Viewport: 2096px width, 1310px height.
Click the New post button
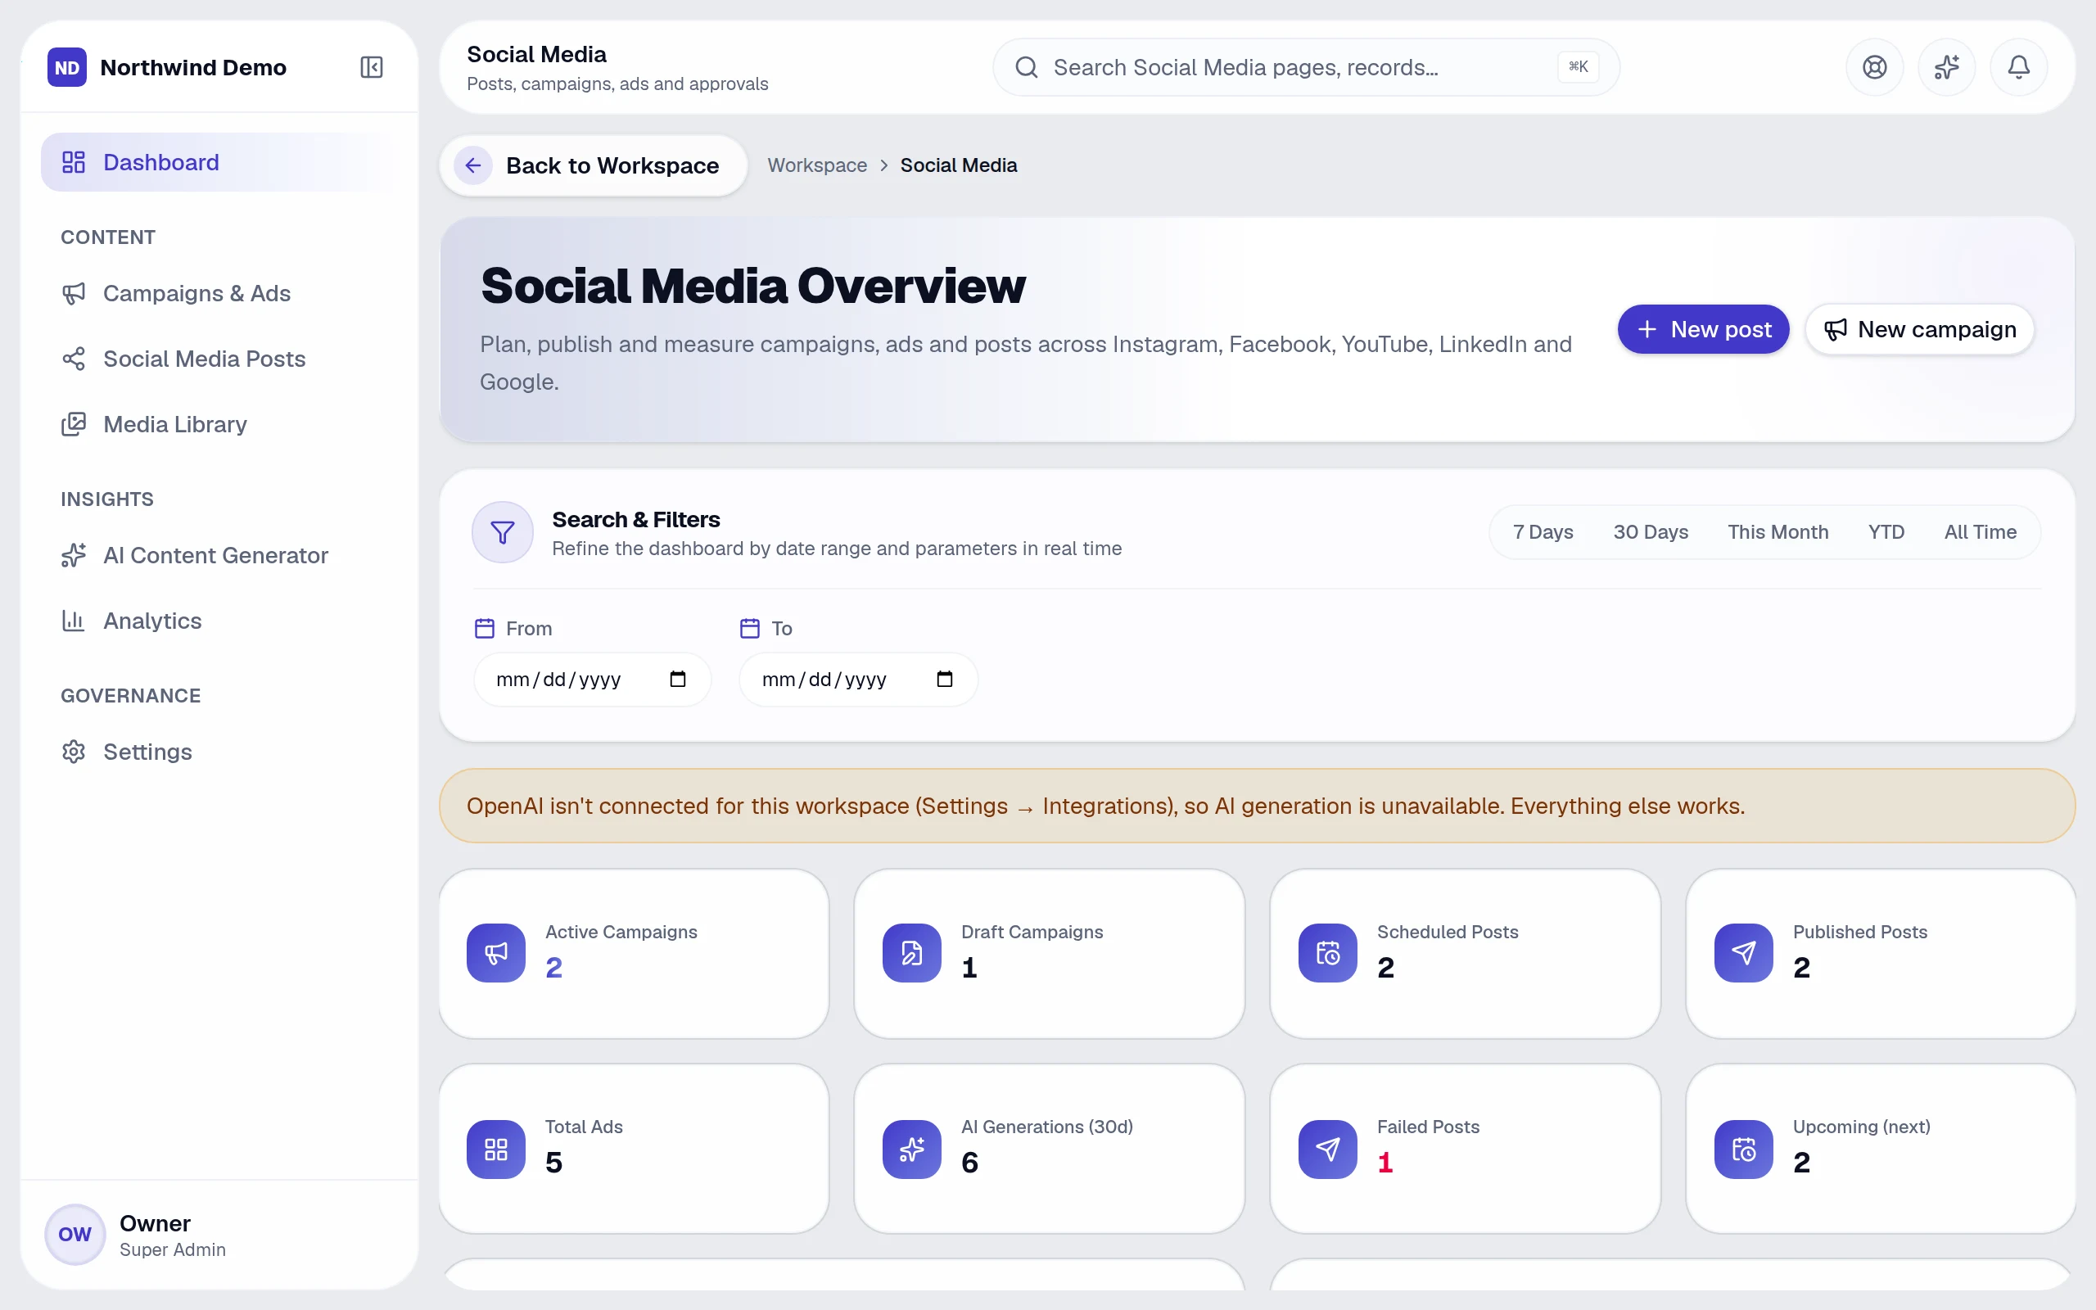(1703, 329)
